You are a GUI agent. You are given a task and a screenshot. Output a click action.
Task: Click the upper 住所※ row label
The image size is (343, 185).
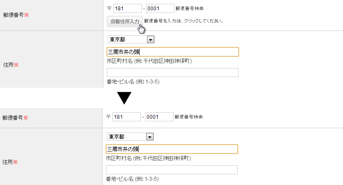click(x=11, y=65)
